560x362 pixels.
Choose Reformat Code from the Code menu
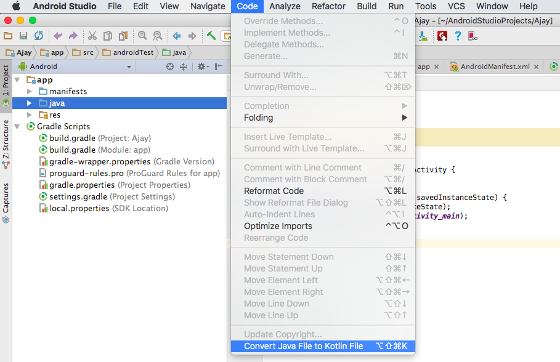pyautogui.click(x=274, y=191)
